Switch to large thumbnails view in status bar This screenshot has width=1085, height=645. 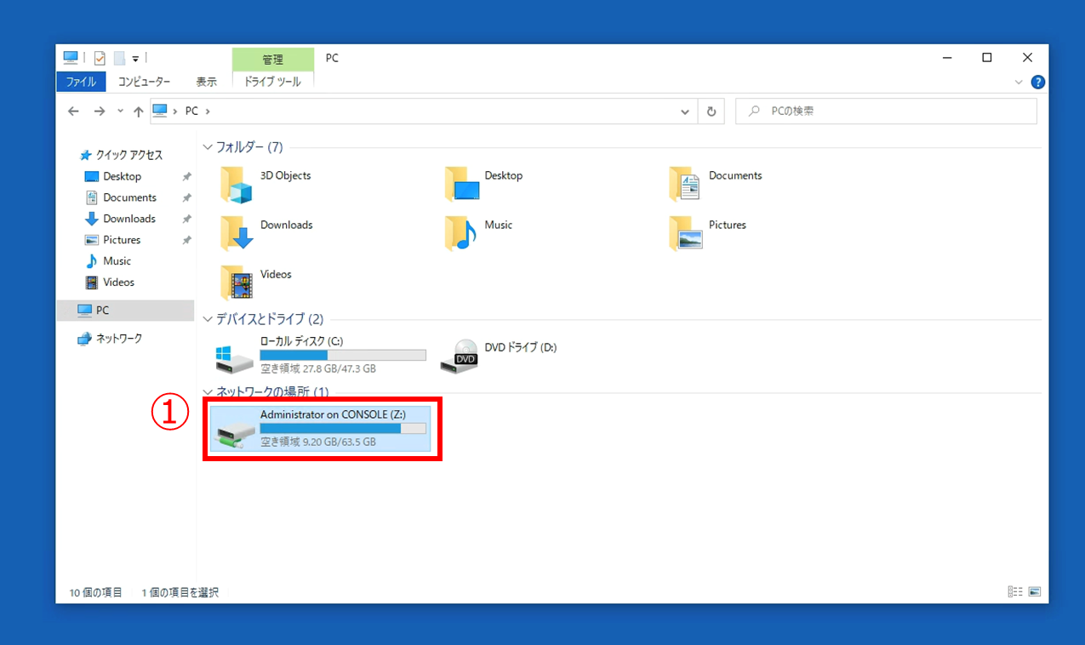pos(1035,592)
